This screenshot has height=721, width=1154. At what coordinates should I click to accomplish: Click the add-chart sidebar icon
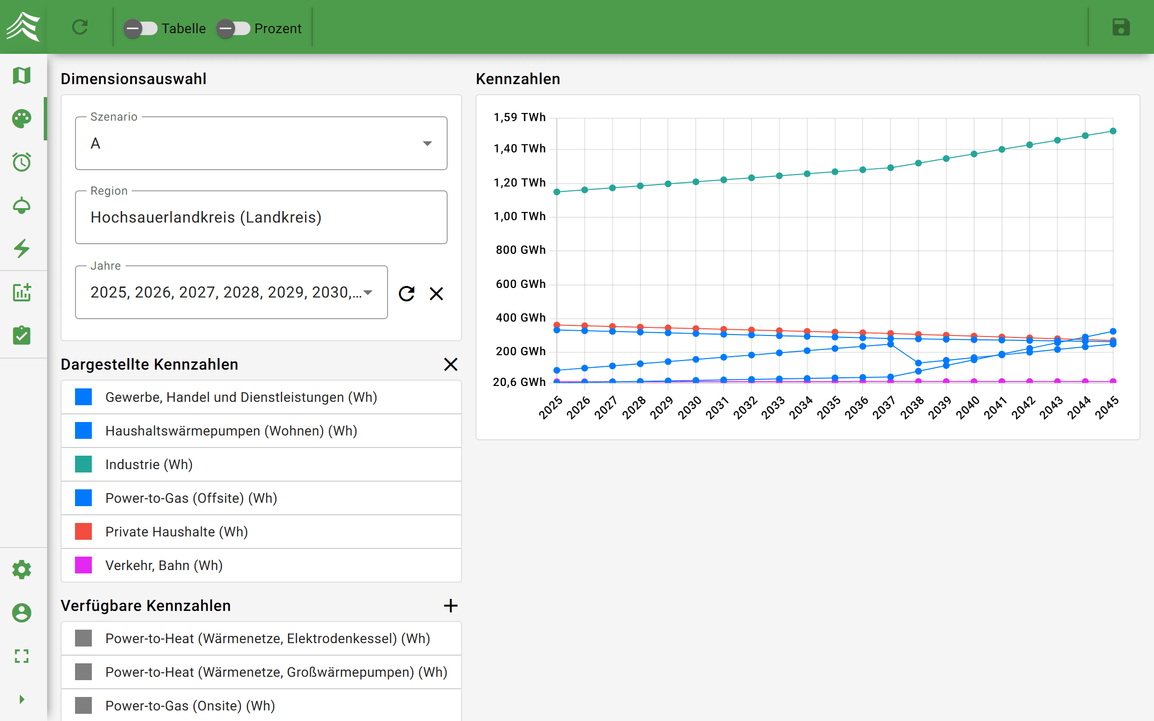[x=22, y=292]
